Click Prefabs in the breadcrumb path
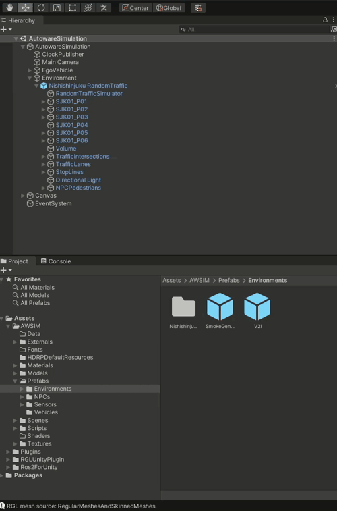337x511 pixels. 229,281
